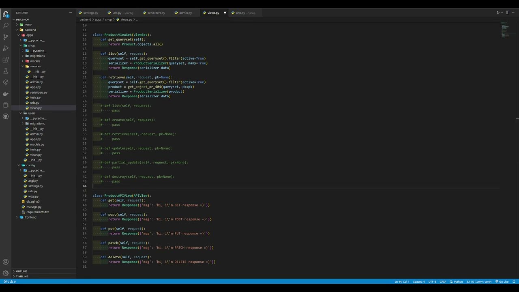Change the UTF-8 file encoding
The image size is (519, 292).
point(432,281)
